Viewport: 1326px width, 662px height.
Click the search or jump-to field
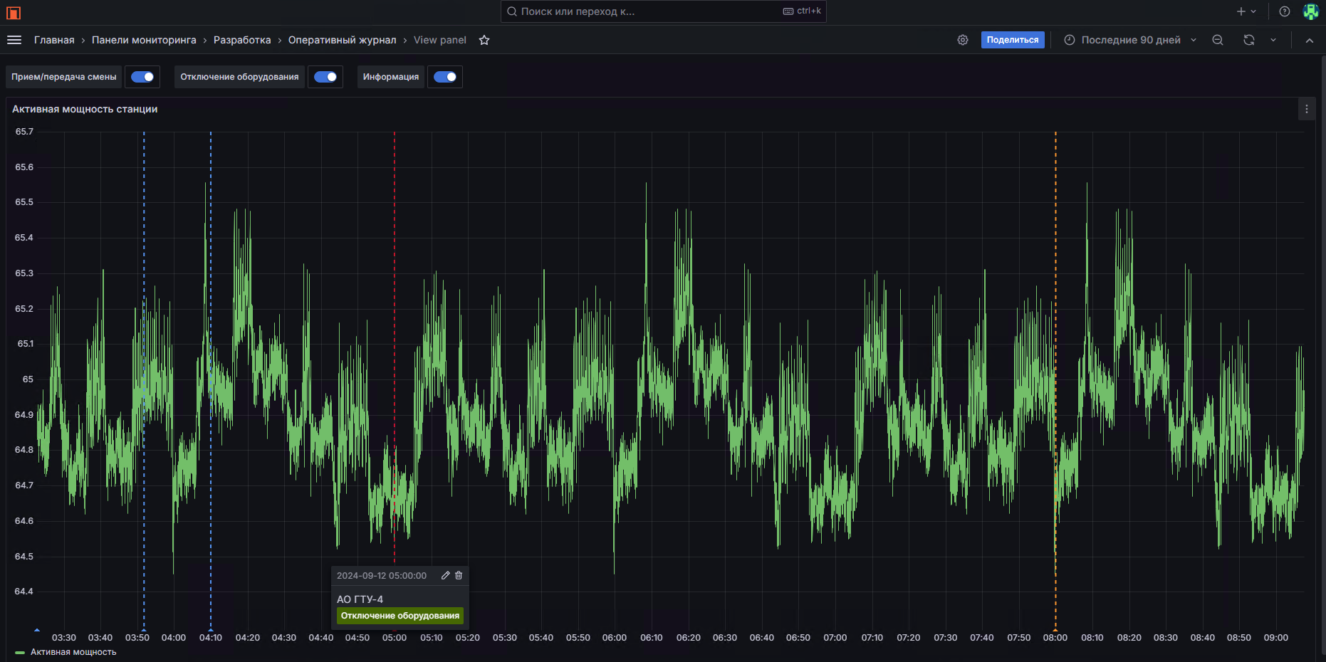click(662, 11)
